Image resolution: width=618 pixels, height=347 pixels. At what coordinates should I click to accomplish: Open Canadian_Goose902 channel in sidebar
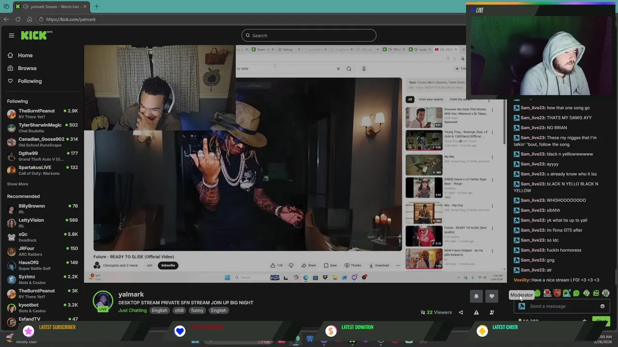pyautogui.click(x=42, y=142)
